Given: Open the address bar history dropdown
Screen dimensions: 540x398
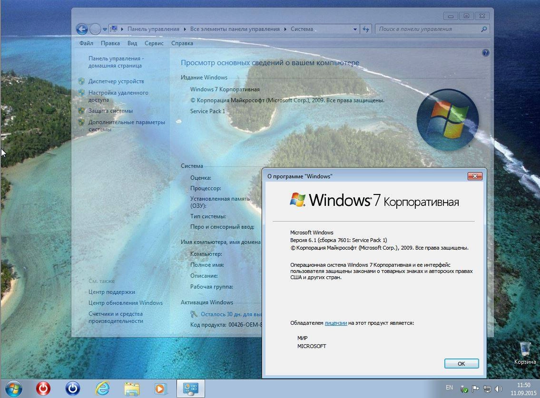Looking at the screenshot, I should pos(355,29).
